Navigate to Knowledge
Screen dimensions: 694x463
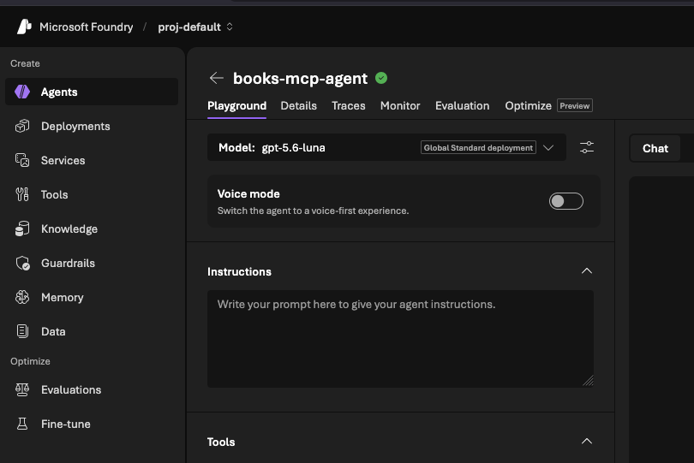[x=92, y=229]
